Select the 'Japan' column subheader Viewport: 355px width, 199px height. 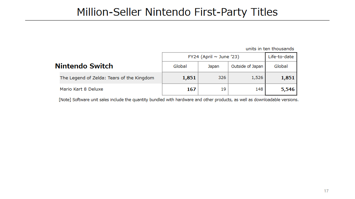pyautogui.click(x=213, y=66)
